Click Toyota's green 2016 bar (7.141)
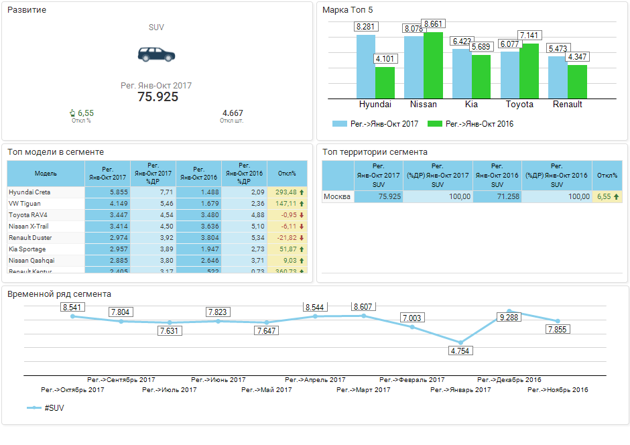The height and width of the screenshot is (445, 630). (529, 71)
